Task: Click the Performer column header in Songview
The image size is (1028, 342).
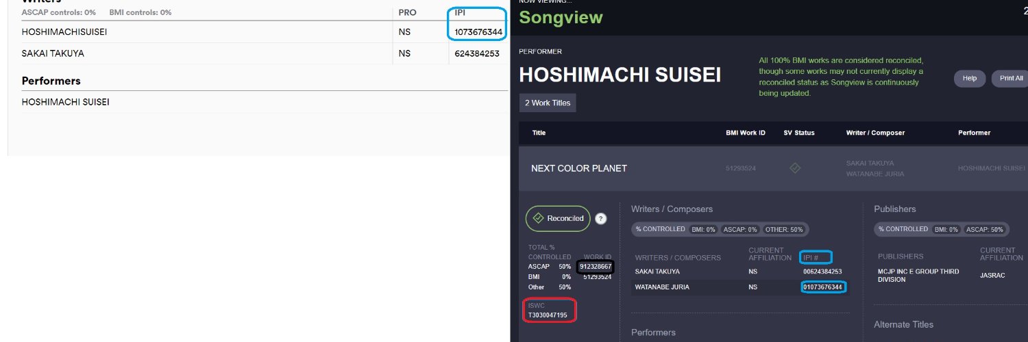Action: tap(974, 133)
